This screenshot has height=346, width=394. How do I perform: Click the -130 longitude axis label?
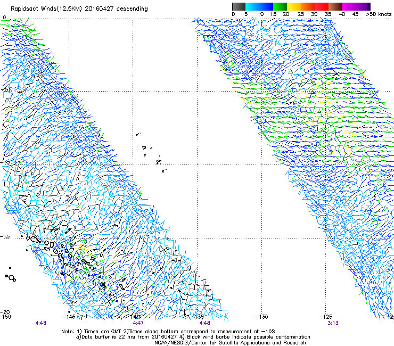[261, 317]
